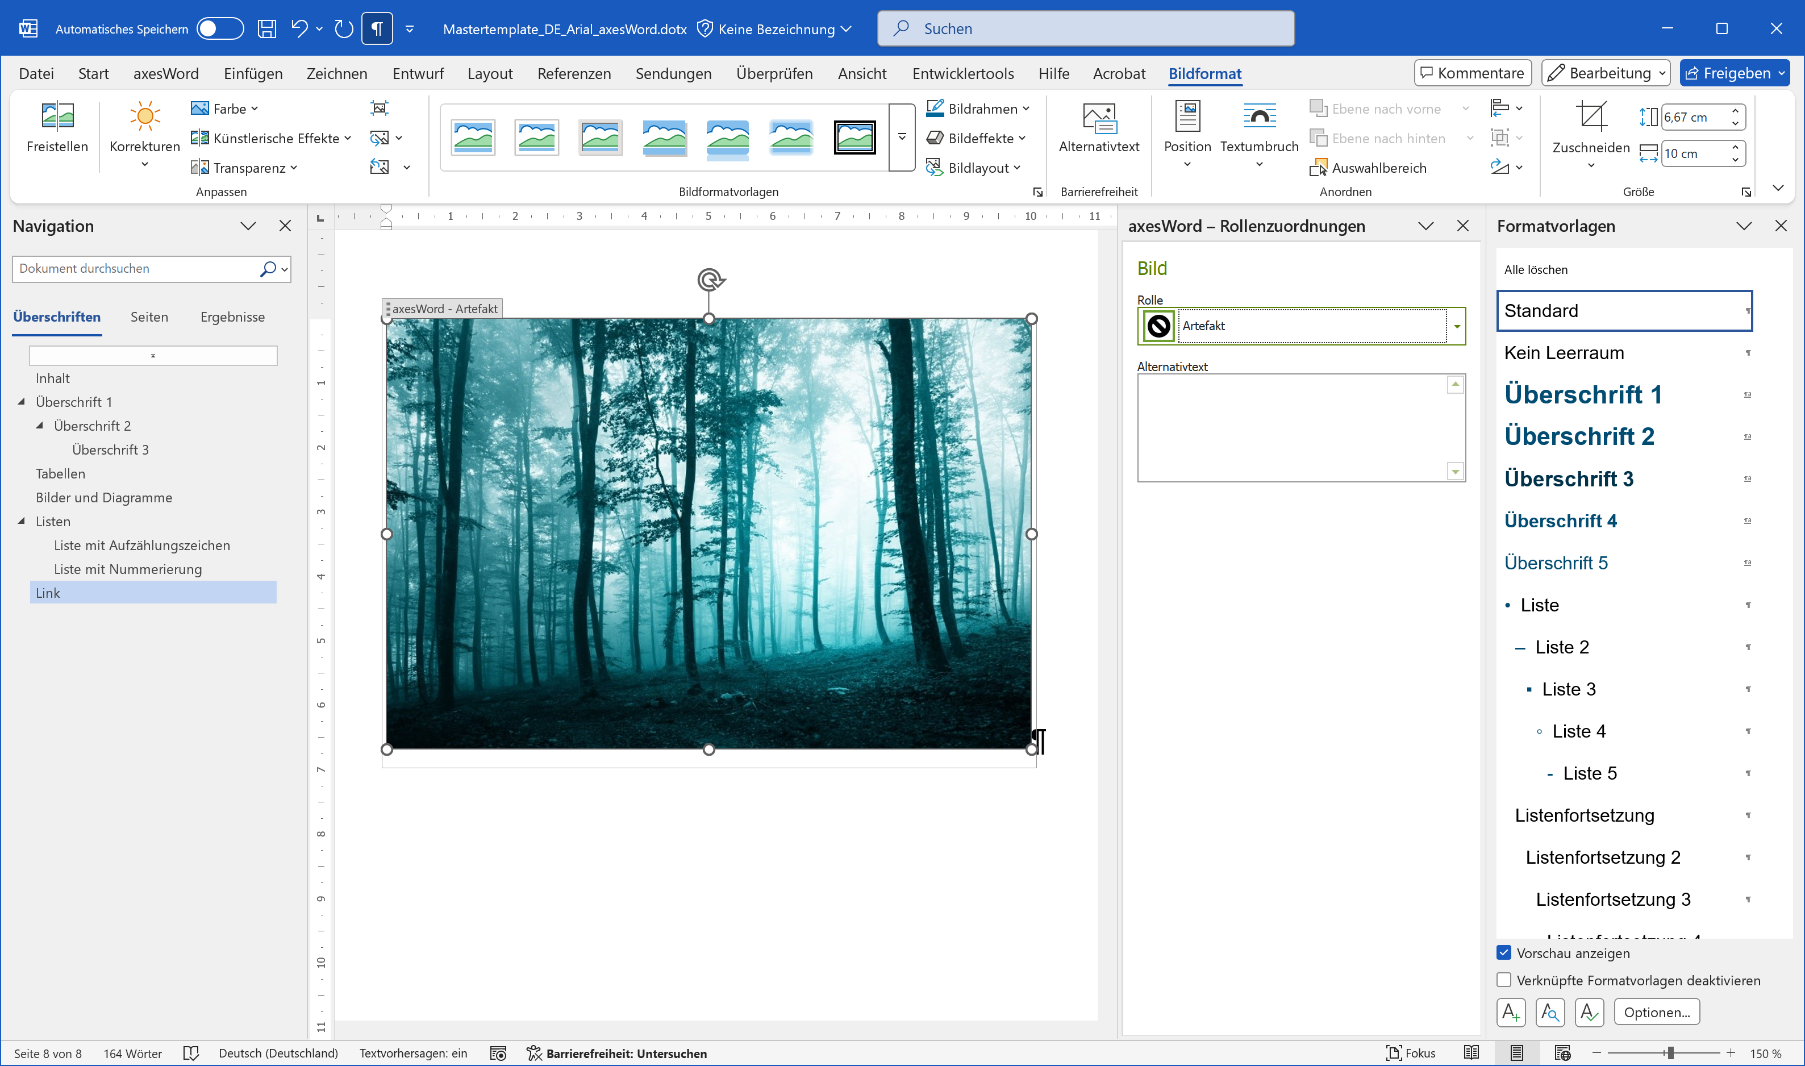Collapse the Überschrift 1 tree node
Screen dimensions: 1805x1066
click(22, 402)
